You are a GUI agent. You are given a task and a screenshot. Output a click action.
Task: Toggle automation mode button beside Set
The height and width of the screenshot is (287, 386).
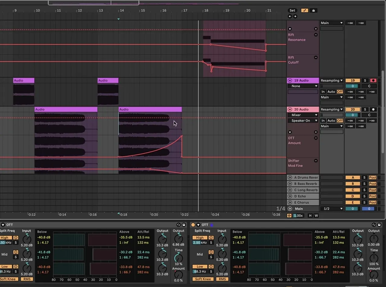(305, 11)
